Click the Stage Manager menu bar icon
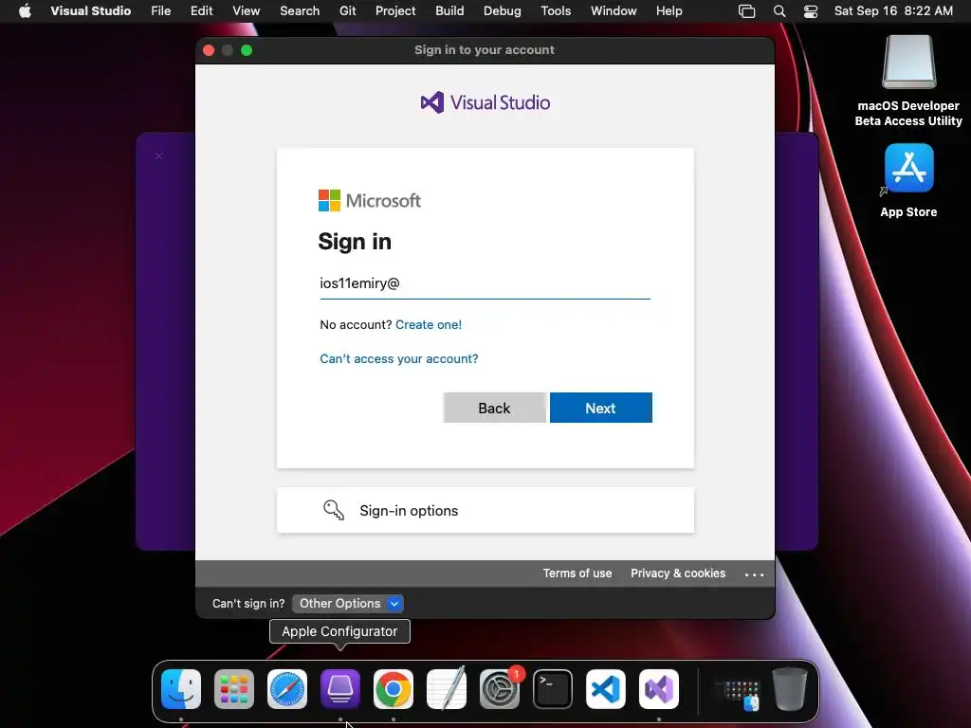 coord(747,11)
